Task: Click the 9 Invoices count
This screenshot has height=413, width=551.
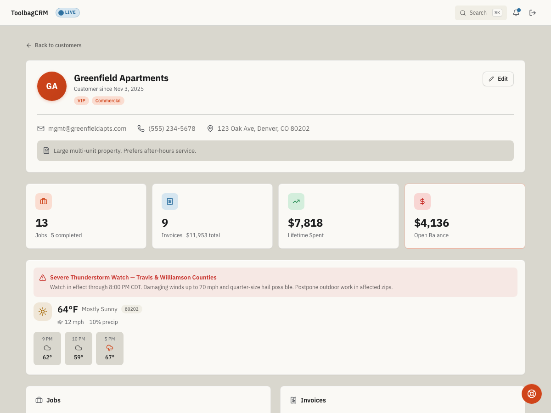Action: click(165, 223)
